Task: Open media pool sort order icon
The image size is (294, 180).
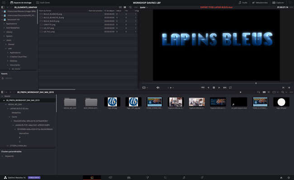Action: point(258,92)
